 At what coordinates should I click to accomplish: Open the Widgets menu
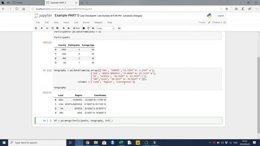click(98, 23)
